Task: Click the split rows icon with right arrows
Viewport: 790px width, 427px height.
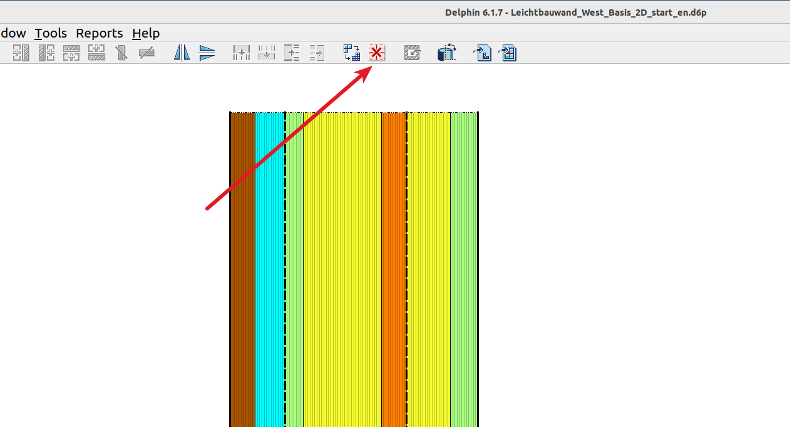Action: 292,53
